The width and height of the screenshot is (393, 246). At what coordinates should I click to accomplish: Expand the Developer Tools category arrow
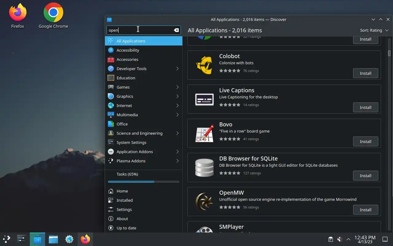pos(177,69)
